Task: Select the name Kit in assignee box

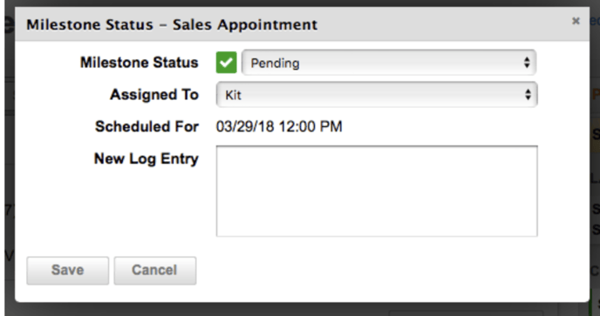Action: coord(233,95)
